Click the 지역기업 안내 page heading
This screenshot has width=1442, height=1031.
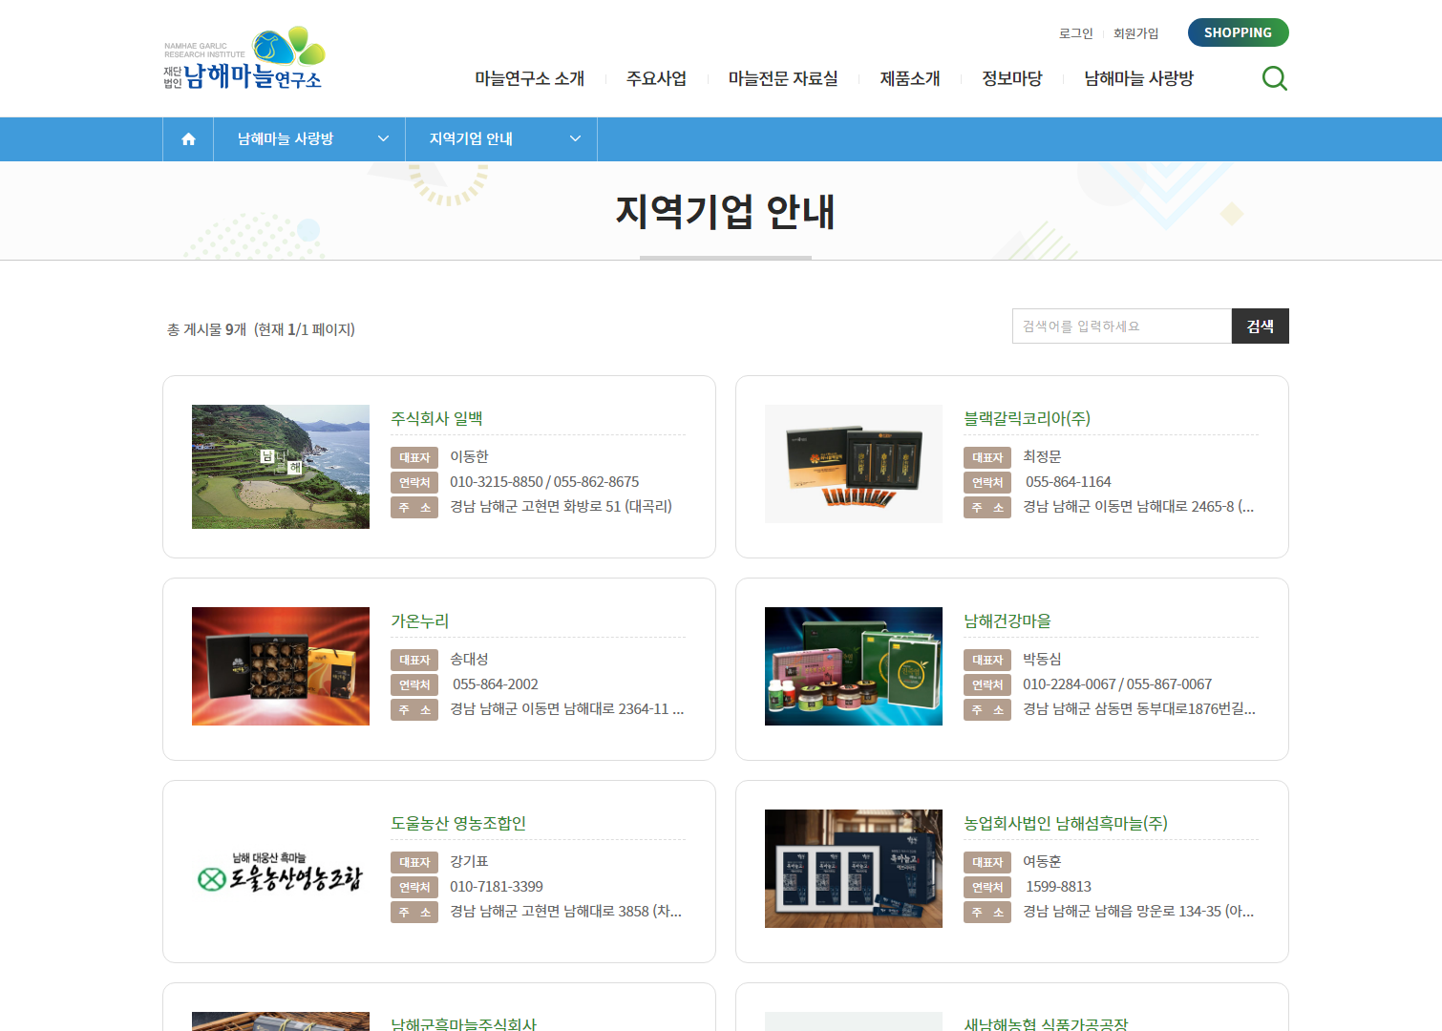click(x=726, y=211)
